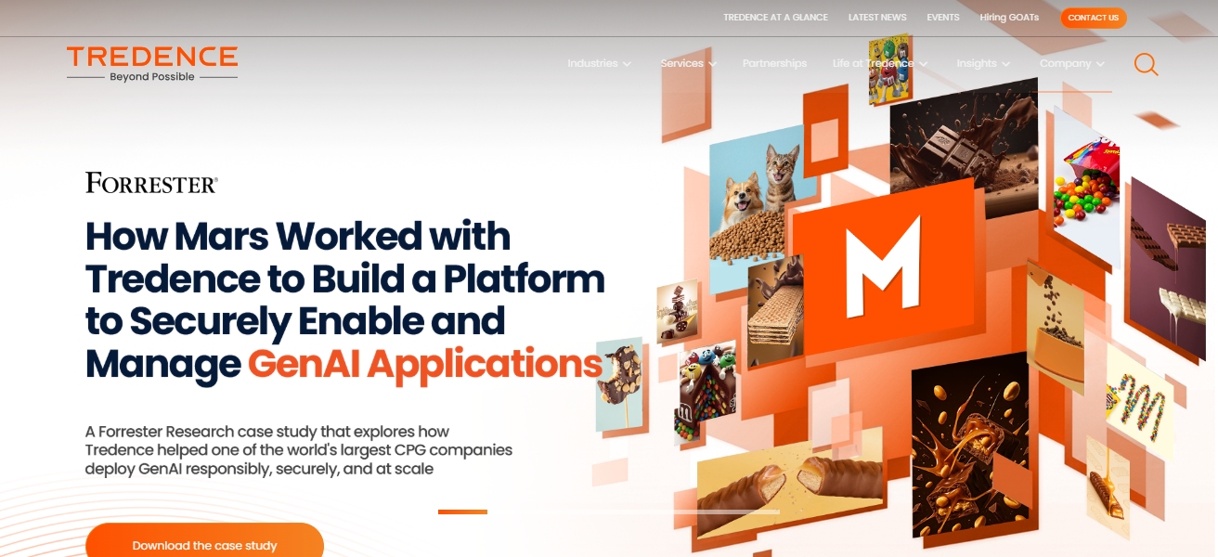Open the Latest News link
Screen dimensions: 1218x557
point(877,18)
